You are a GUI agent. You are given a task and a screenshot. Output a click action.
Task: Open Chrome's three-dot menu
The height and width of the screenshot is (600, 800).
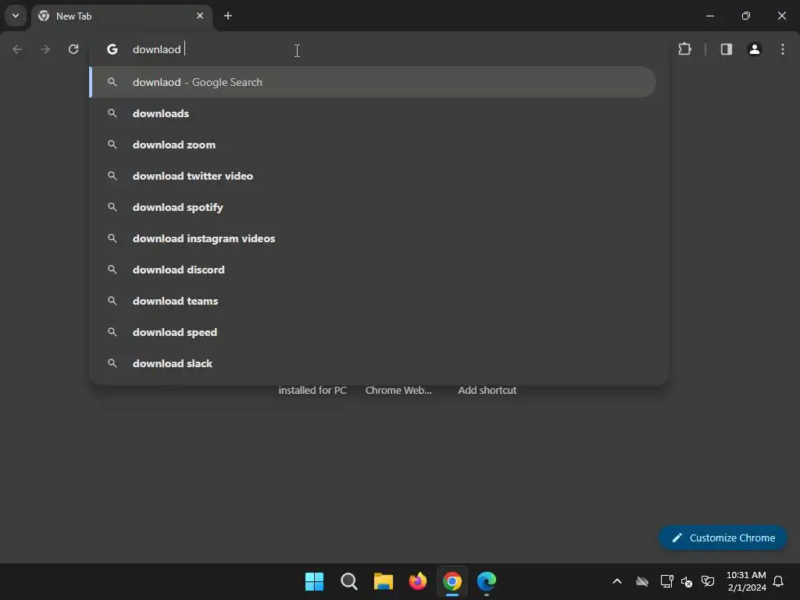click(783, 49)
